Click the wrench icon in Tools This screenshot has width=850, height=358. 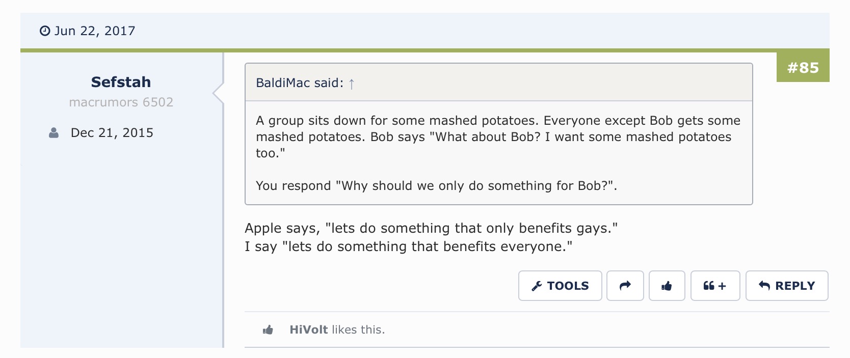pos(537,286)
